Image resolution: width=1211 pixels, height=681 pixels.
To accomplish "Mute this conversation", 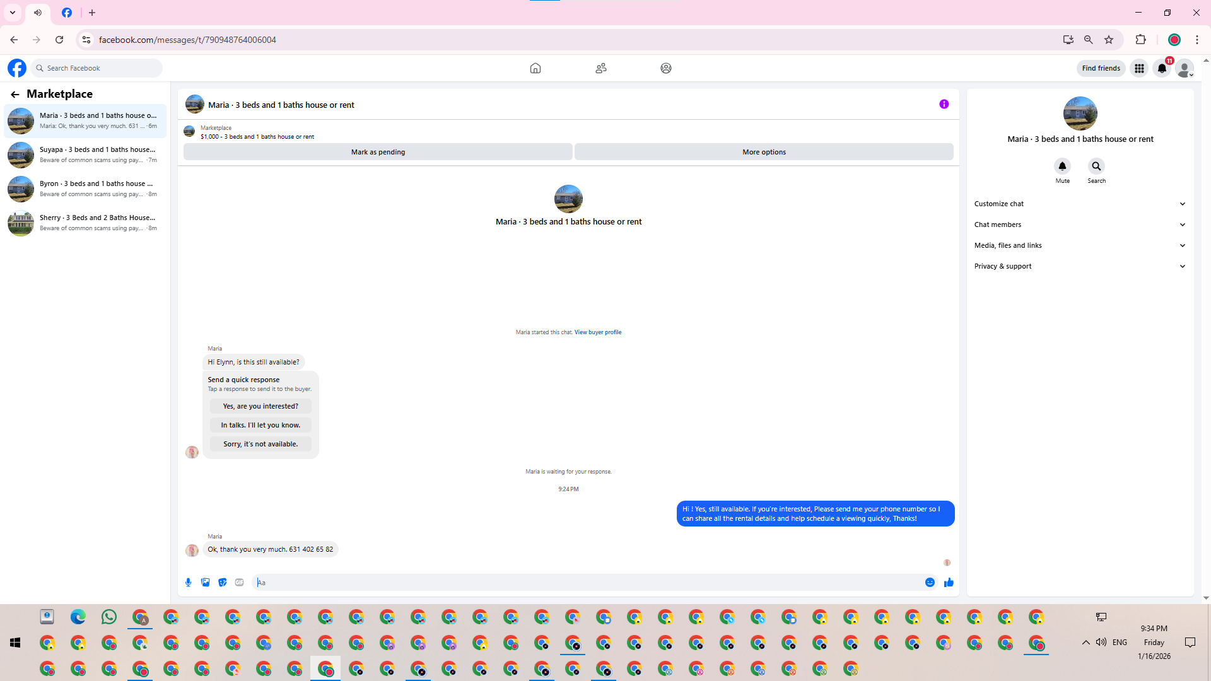I will pos(1062,166).
